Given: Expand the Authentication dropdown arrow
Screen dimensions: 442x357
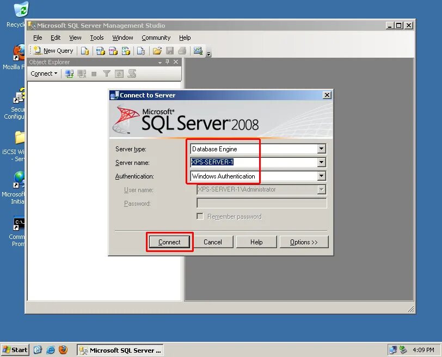Looking at the screenshot, I should point(321,176).
